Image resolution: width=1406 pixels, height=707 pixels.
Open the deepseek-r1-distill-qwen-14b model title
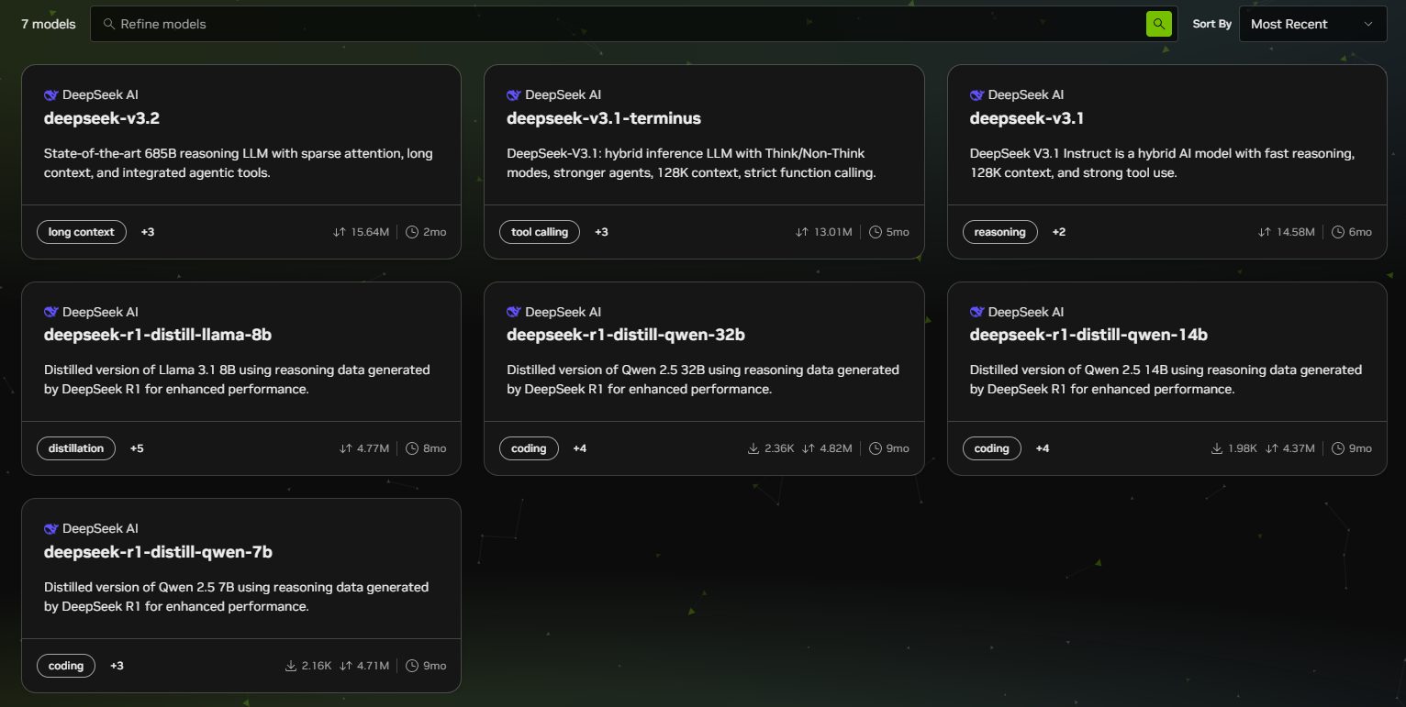coord(1088,335)
